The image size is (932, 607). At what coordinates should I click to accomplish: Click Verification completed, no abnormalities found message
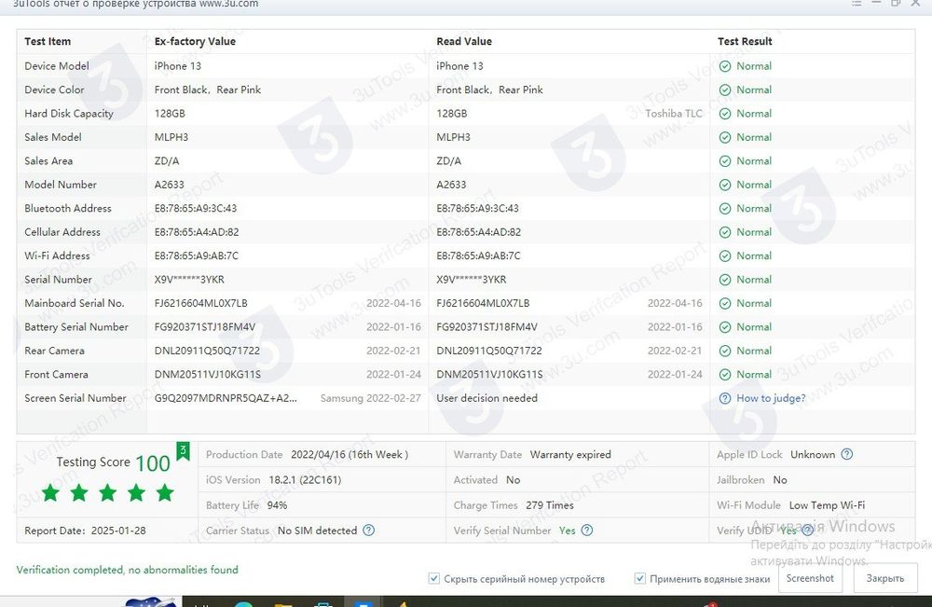127,570
